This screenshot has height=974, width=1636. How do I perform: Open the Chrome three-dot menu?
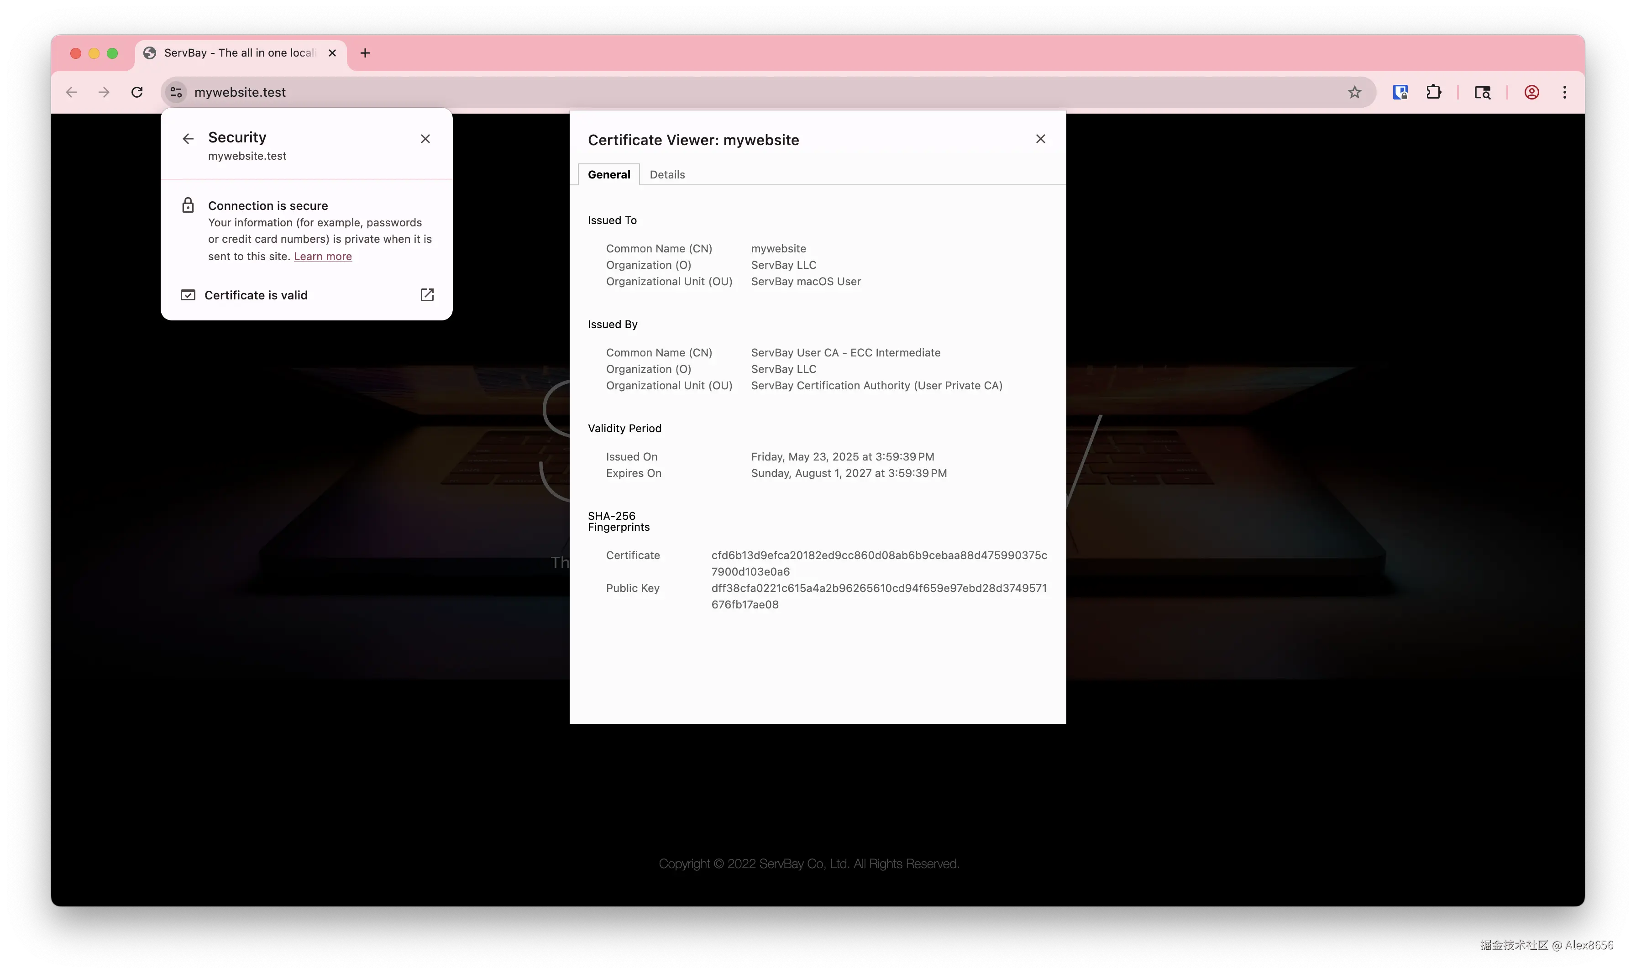[x=1564, y=93]
